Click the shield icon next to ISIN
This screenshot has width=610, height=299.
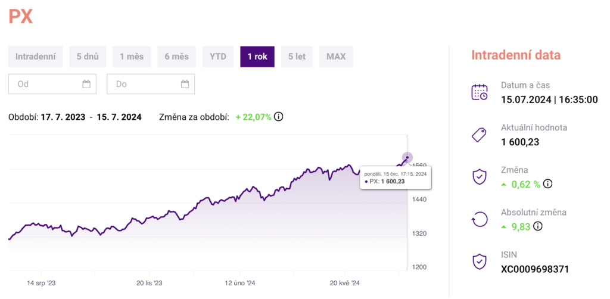480,261
